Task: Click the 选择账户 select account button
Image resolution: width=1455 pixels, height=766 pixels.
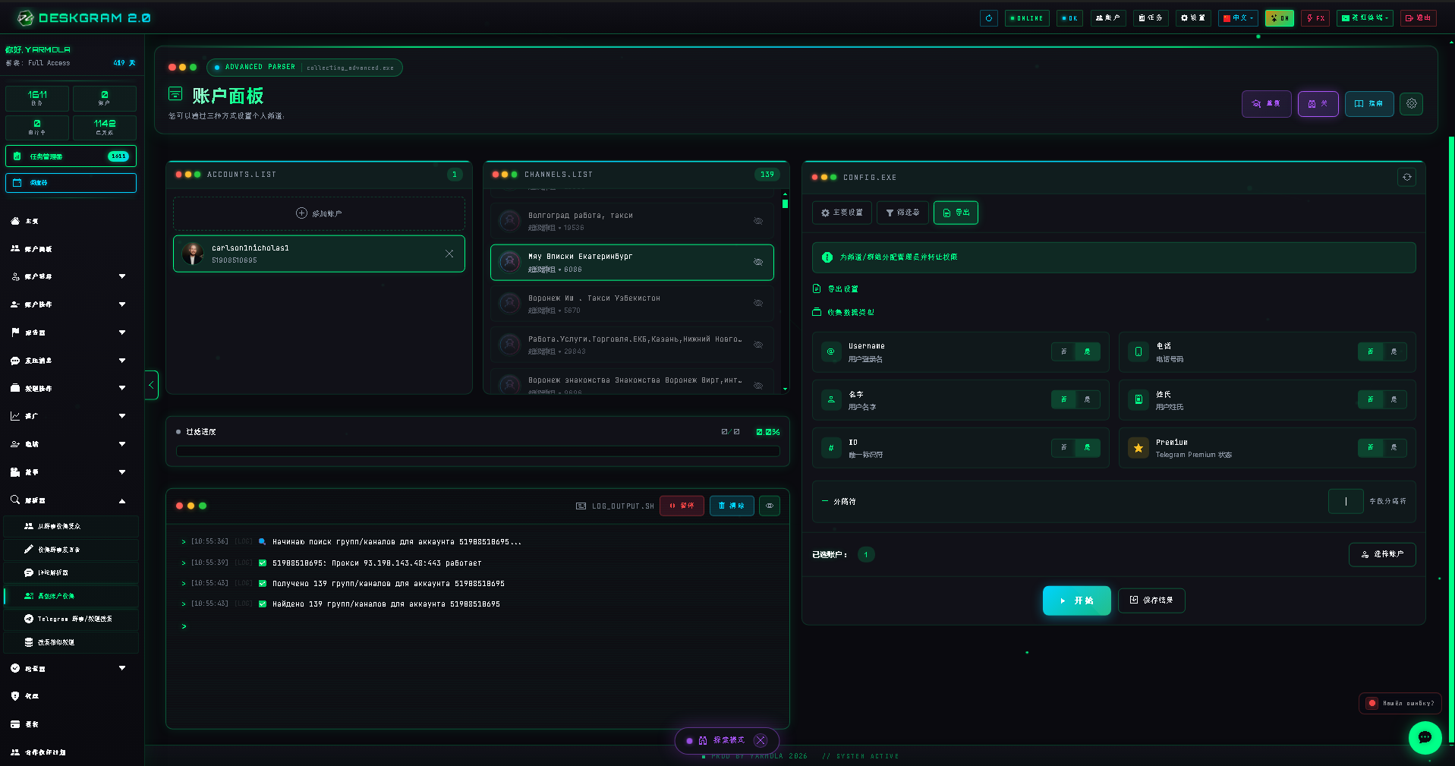Action: 1382,554
